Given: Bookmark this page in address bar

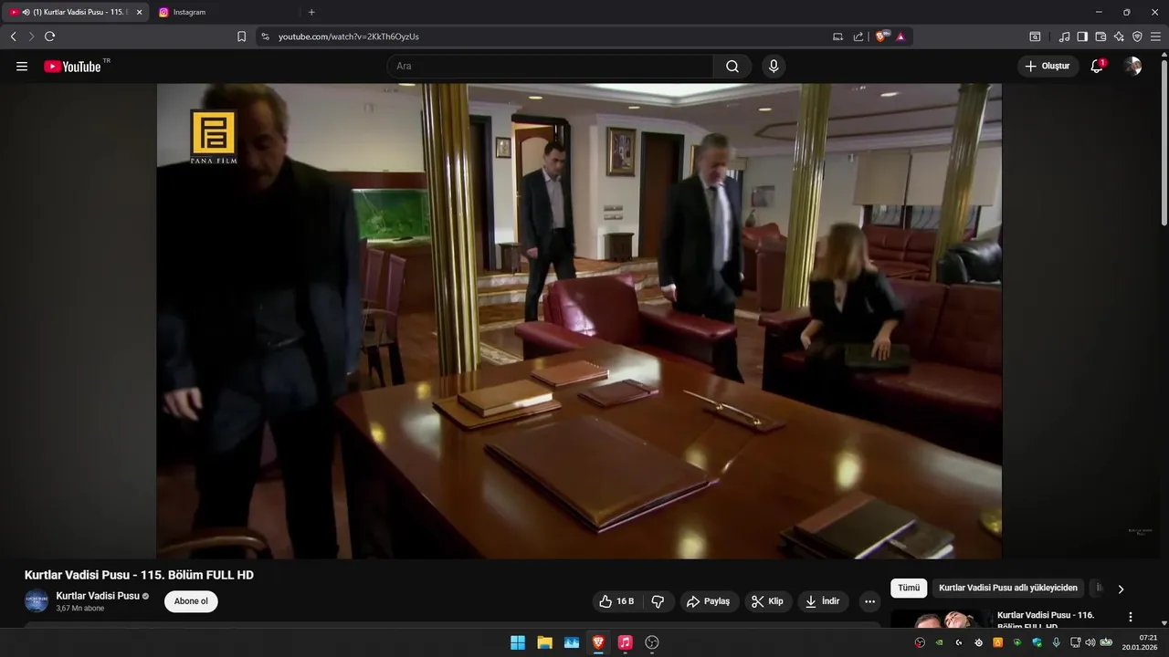Looking at the screenshot, I should [x=241, y=36].
